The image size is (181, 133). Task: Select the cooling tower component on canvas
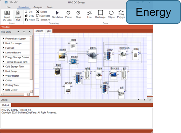[x=135, y=55]
